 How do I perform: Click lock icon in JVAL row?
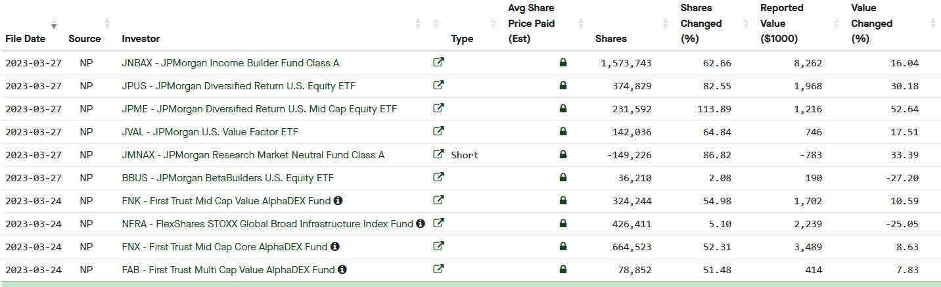click(563, 131)
